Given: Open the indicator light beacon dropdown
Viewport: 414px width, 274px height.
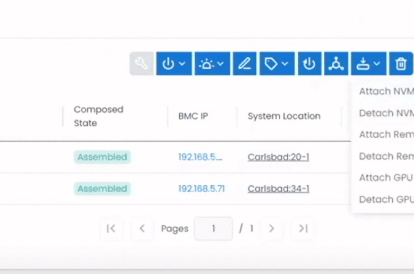Looking at the screenshot, I should tap(212, 64).
